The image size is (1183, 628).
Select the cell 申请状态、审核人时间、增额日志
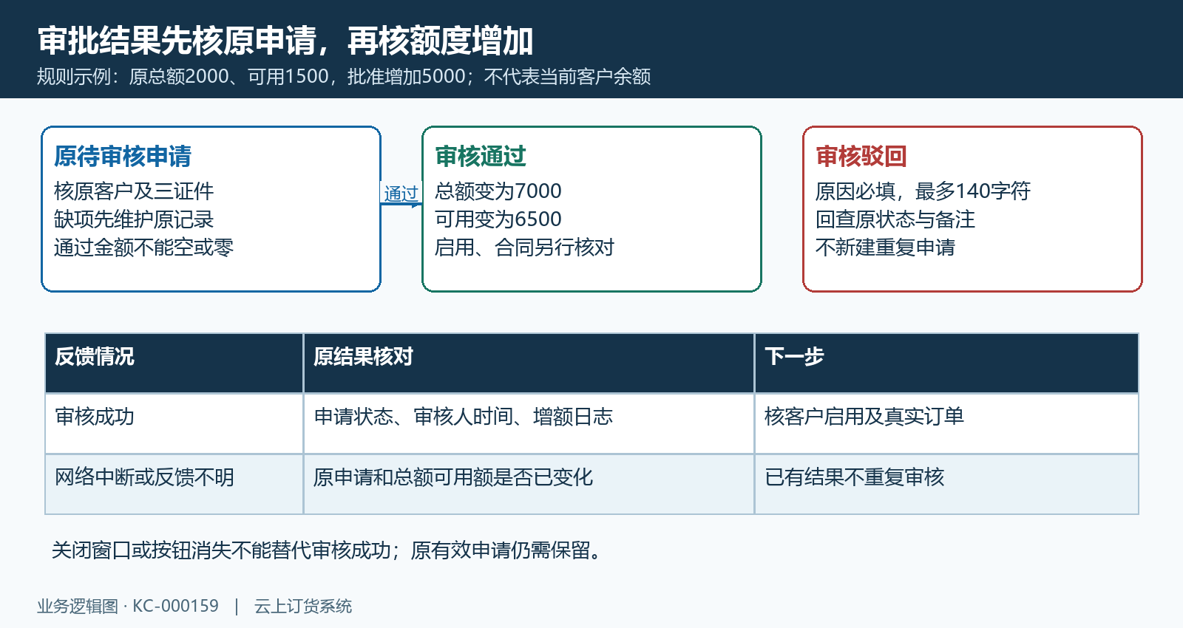pyautogui.click(x=529, y=423)
